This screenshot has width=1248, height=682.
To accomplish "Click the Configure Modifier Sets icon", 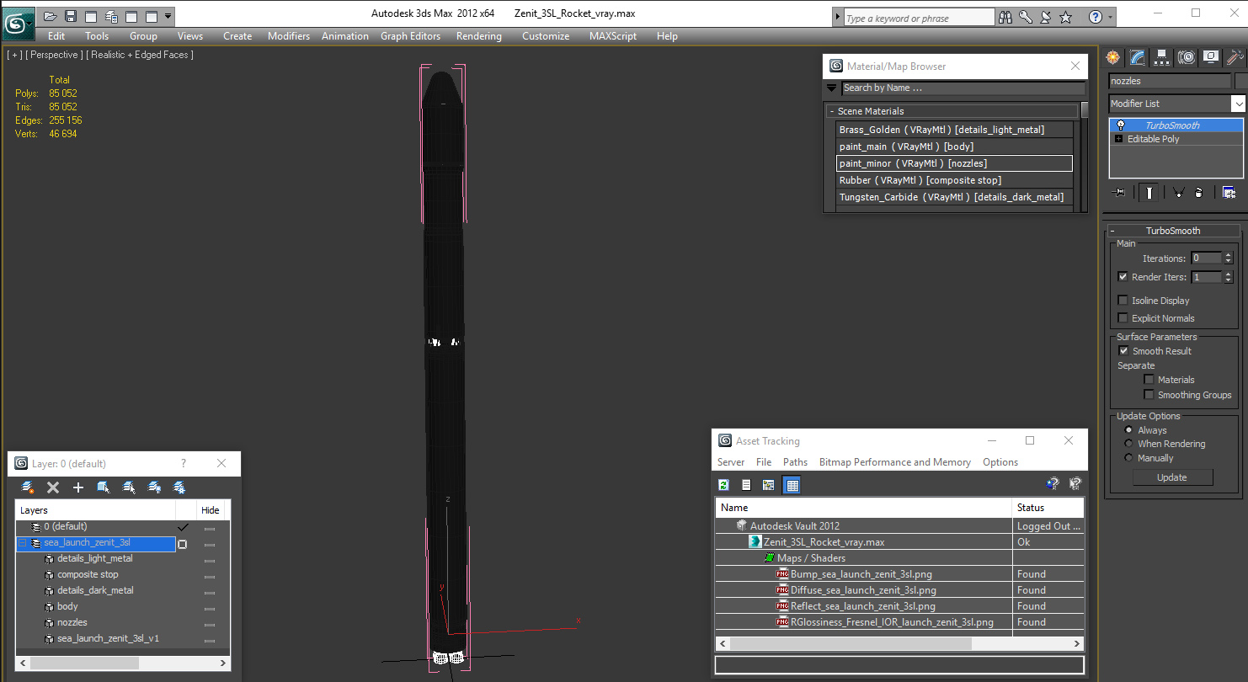I will pos(1229,193).
